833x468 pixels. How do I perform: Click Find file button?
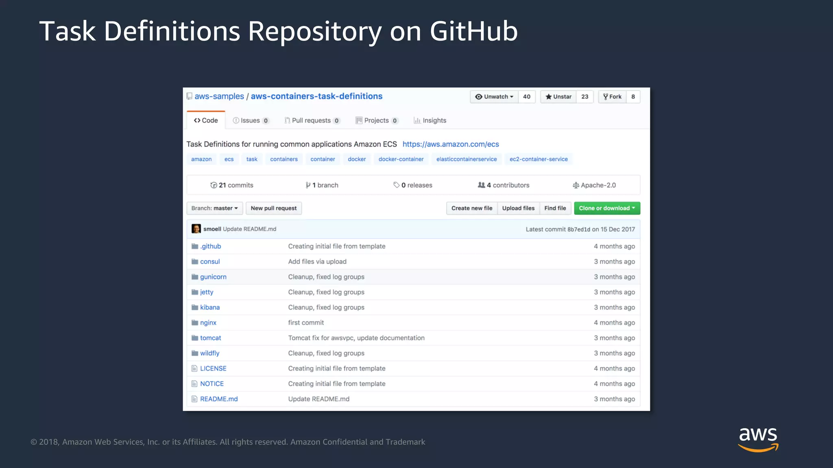pos(555,208)
